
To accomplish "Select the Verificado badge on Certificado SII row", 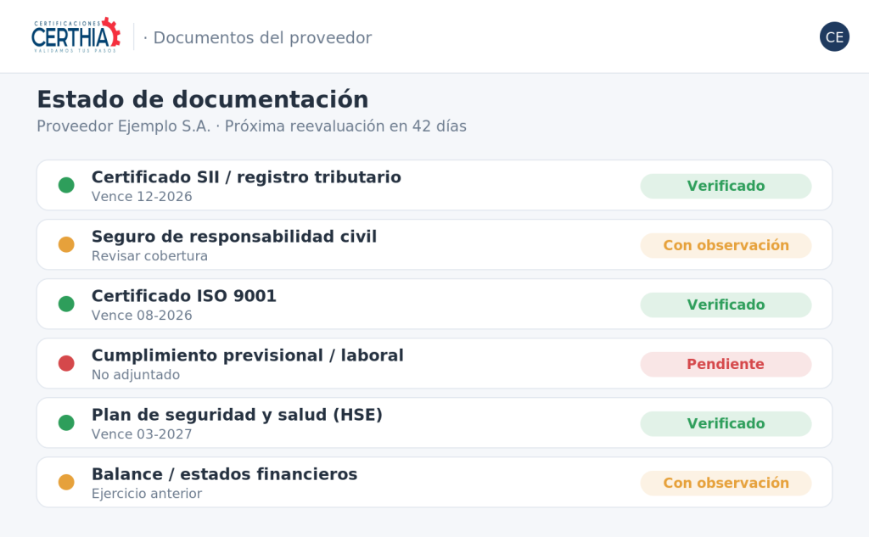I will click(x=726, y=186).
